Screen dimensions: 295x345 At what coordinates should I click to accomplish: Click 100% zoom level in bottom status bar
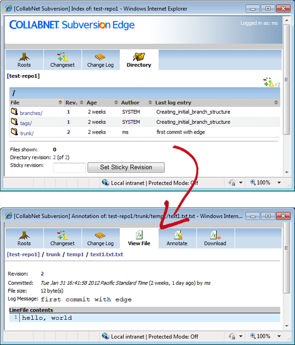click(260, 336)
